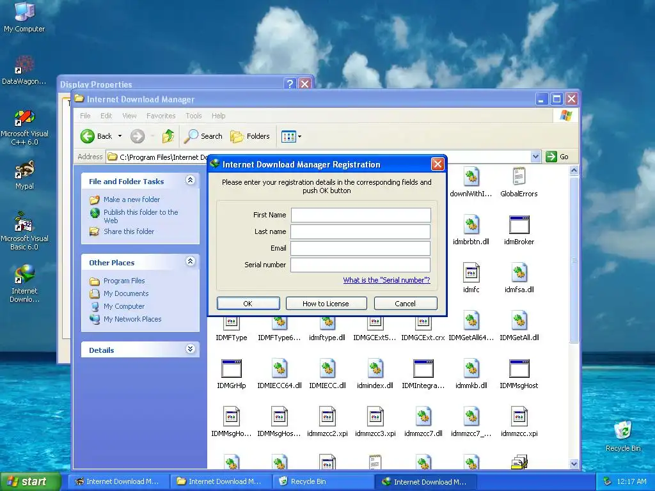Select the IDMIECC64.dll file
This screenshot has height=491, width=655.
tap(280, 374)
